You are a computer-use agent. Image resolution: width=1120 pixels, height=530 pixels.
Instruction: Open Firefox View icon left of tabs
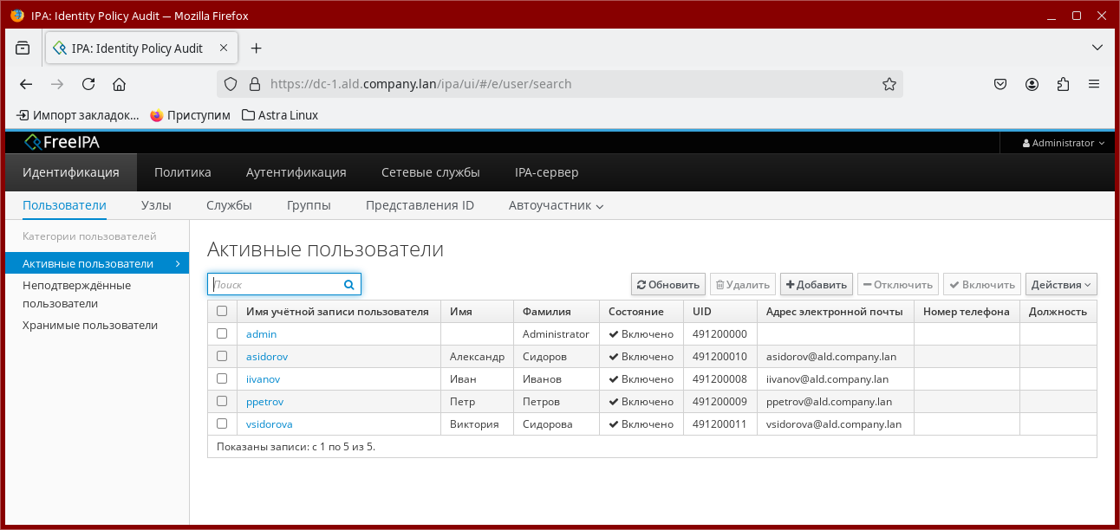pos(23,48)
